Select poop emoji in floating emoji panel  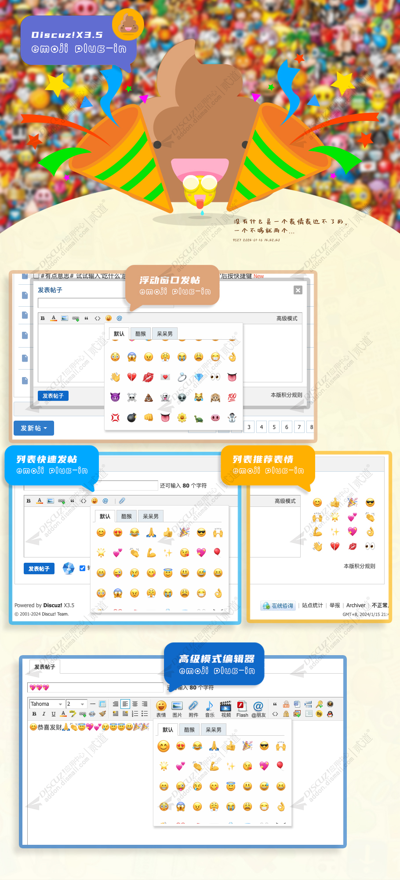tap(149, 397)
